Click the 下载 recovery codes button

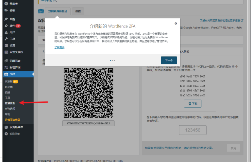(x=192, y=104)
